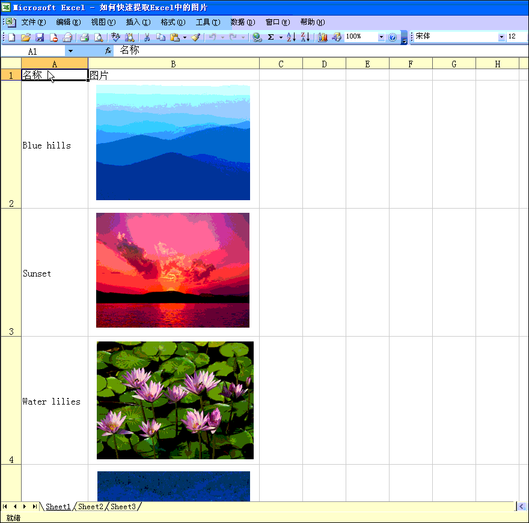Click the AutoSum sigma icon
This screenshot has height=523, width=529.
click(271, 37)
